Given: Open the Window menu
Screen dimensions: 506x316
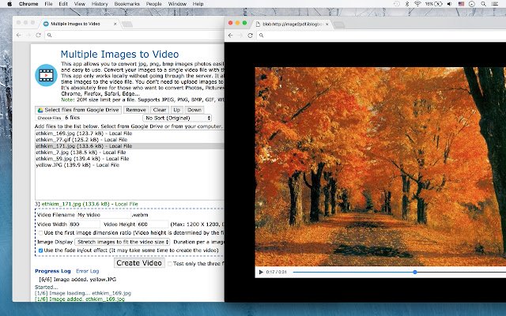Looking at the screenshot, I should coord(177,4).
